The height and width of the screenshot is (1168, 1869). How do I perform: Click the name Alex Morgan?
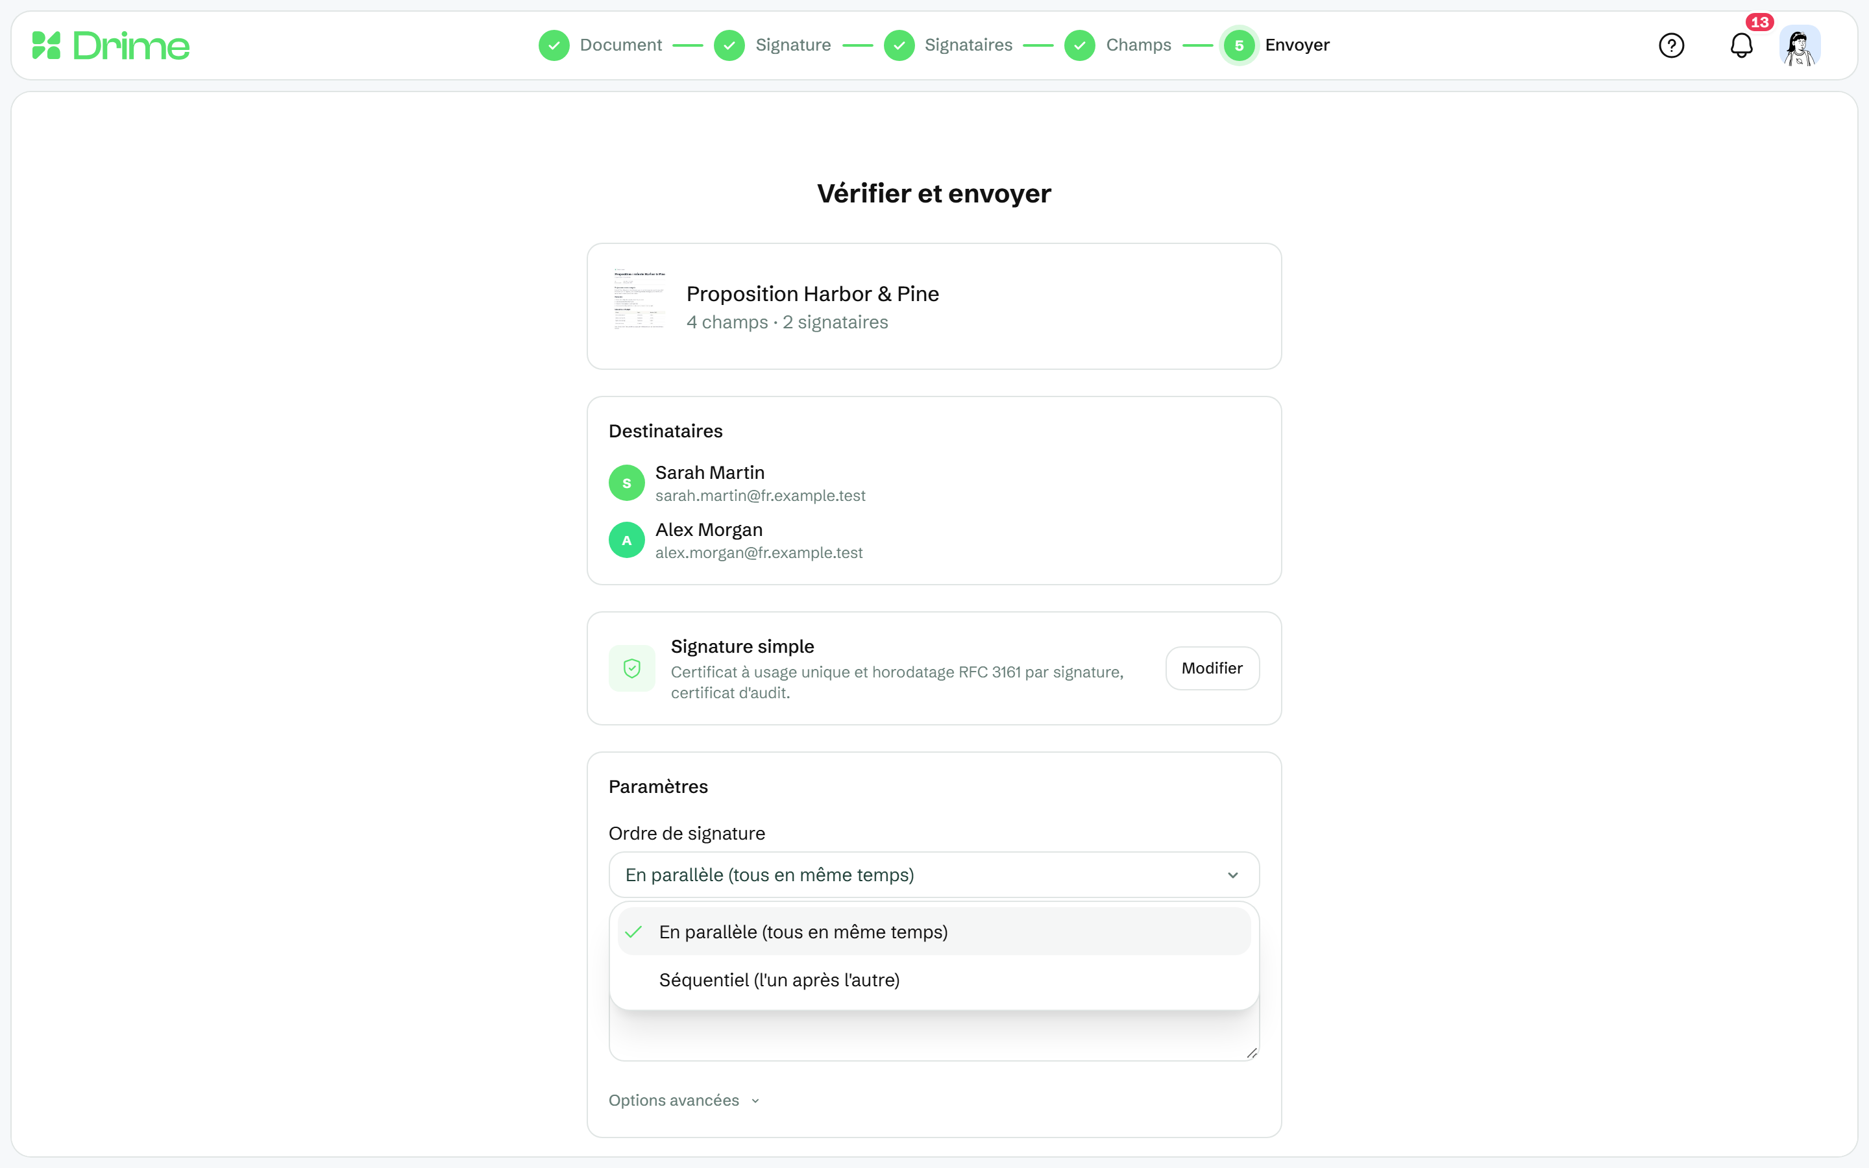(x=708, y=529)
